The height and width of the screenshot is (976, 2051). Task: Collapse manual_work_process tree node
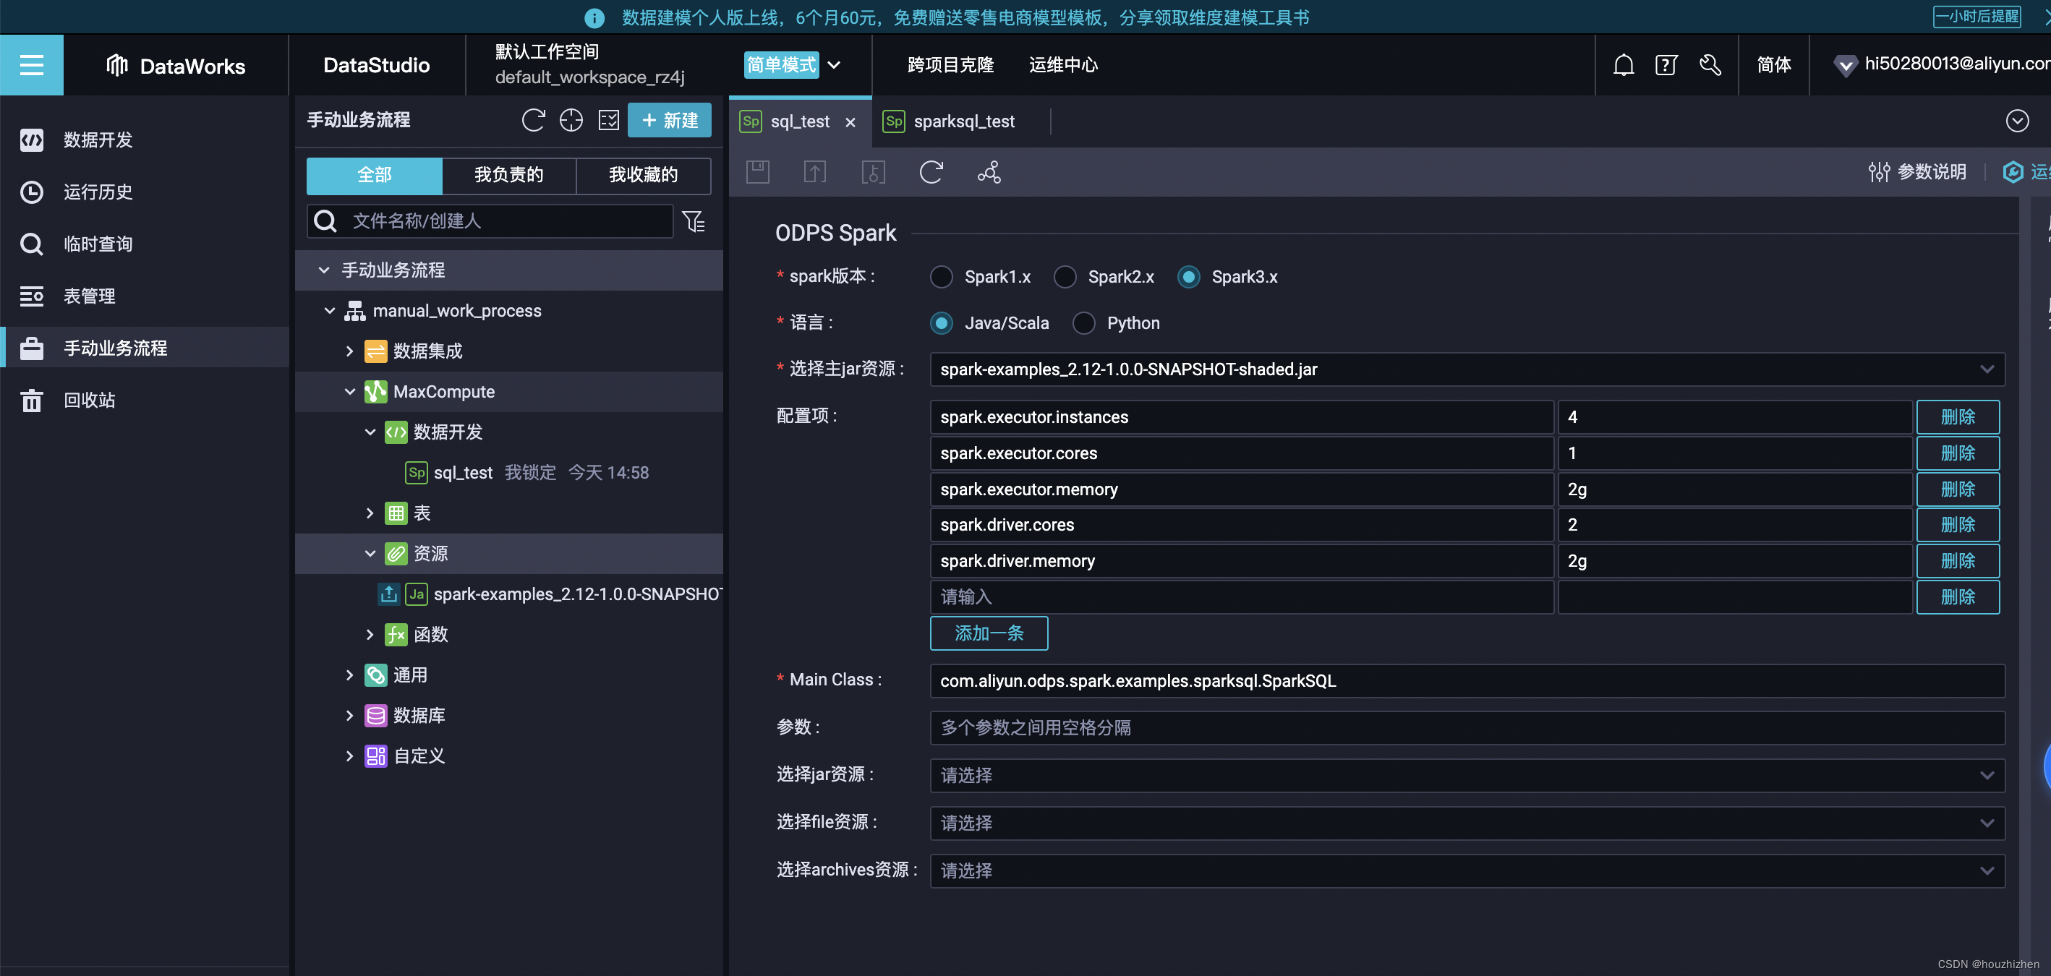click(330, 310)
